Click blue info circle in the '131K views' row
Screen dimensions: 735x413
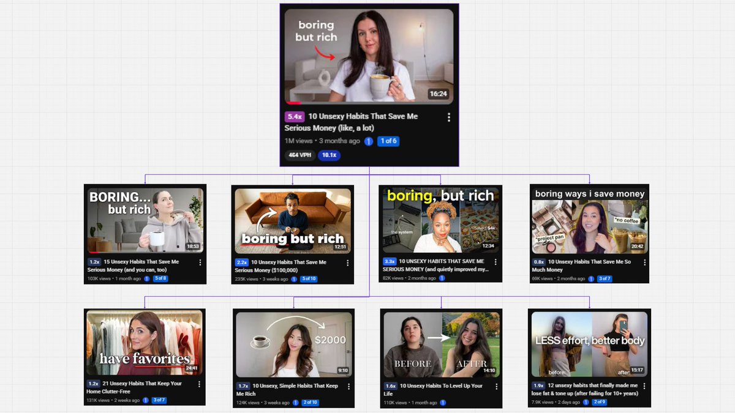[146, 400]
